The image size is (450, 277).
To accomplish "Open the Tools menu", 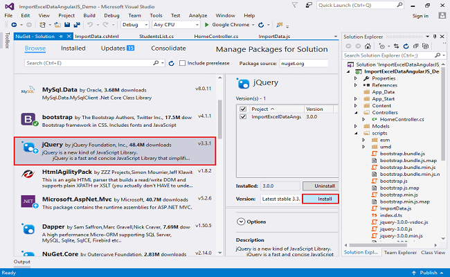I will pos(156,15).
